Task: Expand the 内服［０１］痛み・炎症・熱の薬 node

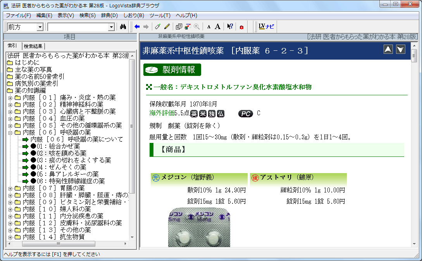Action: 10,98
